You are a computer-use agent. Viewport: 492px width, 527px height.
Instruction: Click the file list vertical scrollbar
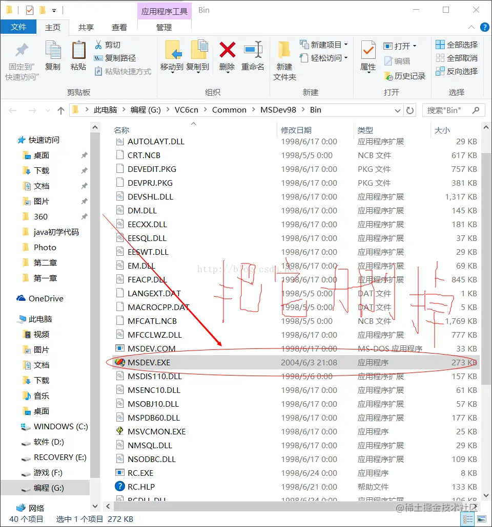click(x=486, y=269)
